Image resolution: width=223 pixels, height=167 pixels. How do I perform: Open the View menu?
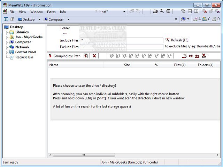22,12
